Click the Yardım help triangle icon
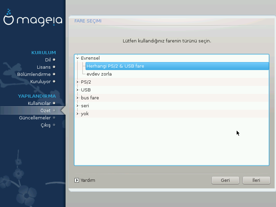The image size is (276, 207). click(77, 180)
